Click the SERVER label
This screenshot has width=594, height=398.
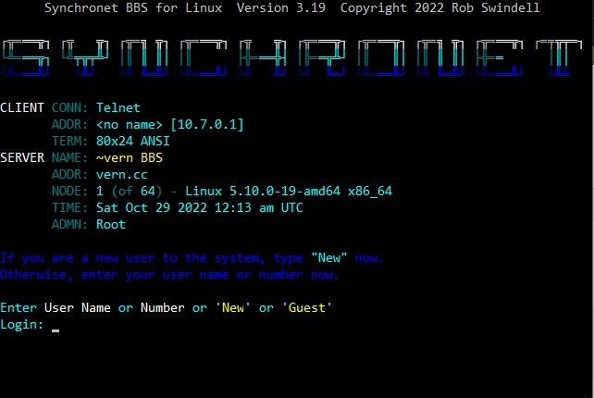pyautogui.click(x=22, y=158)
